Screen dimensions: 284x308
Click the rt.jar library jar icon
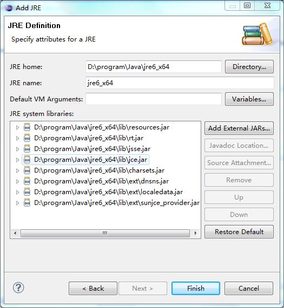pos(27,138)
